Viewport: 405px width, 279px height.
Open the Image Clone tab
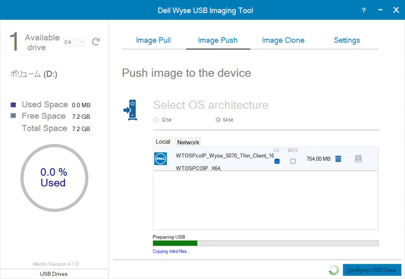click(x=283, y=40)
